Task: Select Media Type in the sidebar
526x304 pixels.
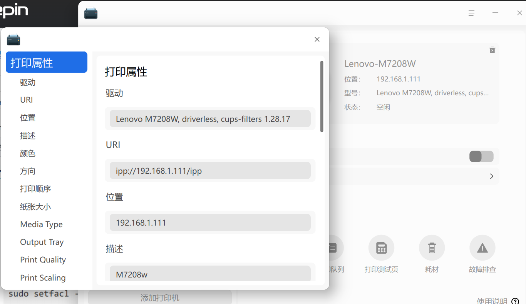Action: pyautogui.click(x=42, y=224)
